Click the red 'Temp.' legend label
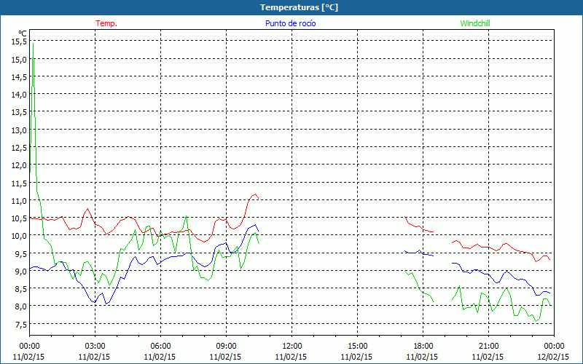Viewport: 583px width, 364px height. [106, 23]
